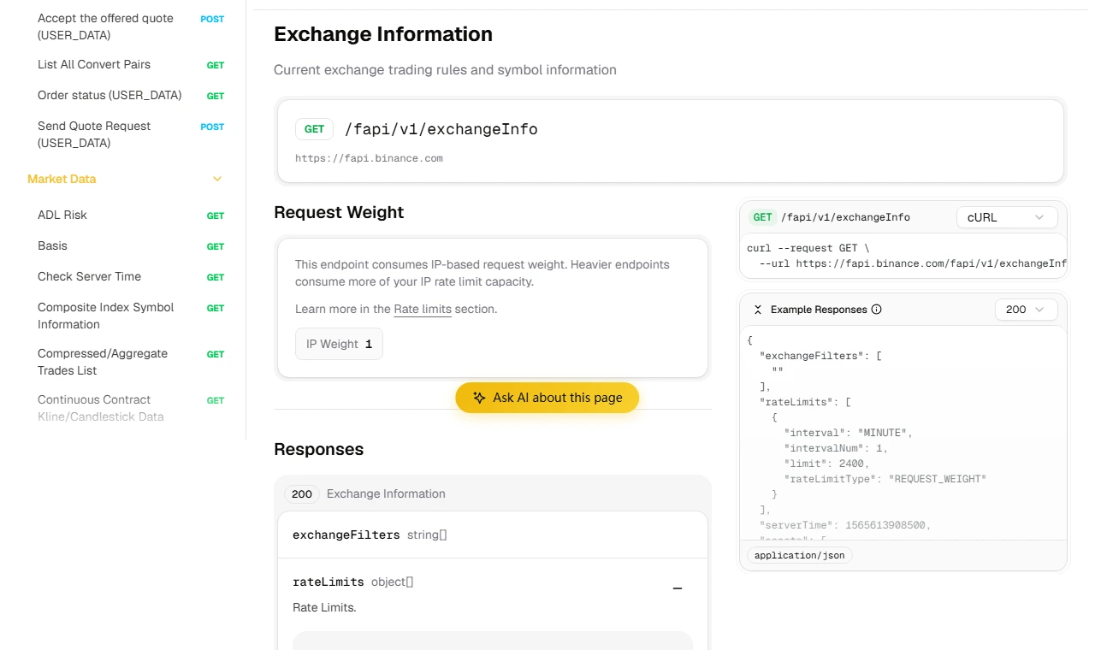1095x650 pixels.
Task: Select the Market Data section heading
Action: click(x=62, y=179)
